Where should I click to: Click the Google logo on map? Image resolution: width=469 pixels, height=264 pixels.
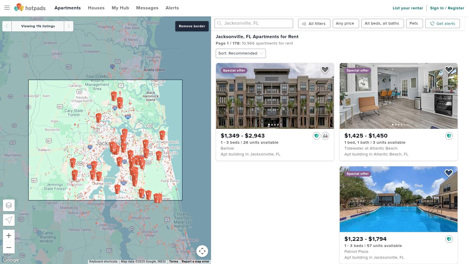(x=11, y=260)
